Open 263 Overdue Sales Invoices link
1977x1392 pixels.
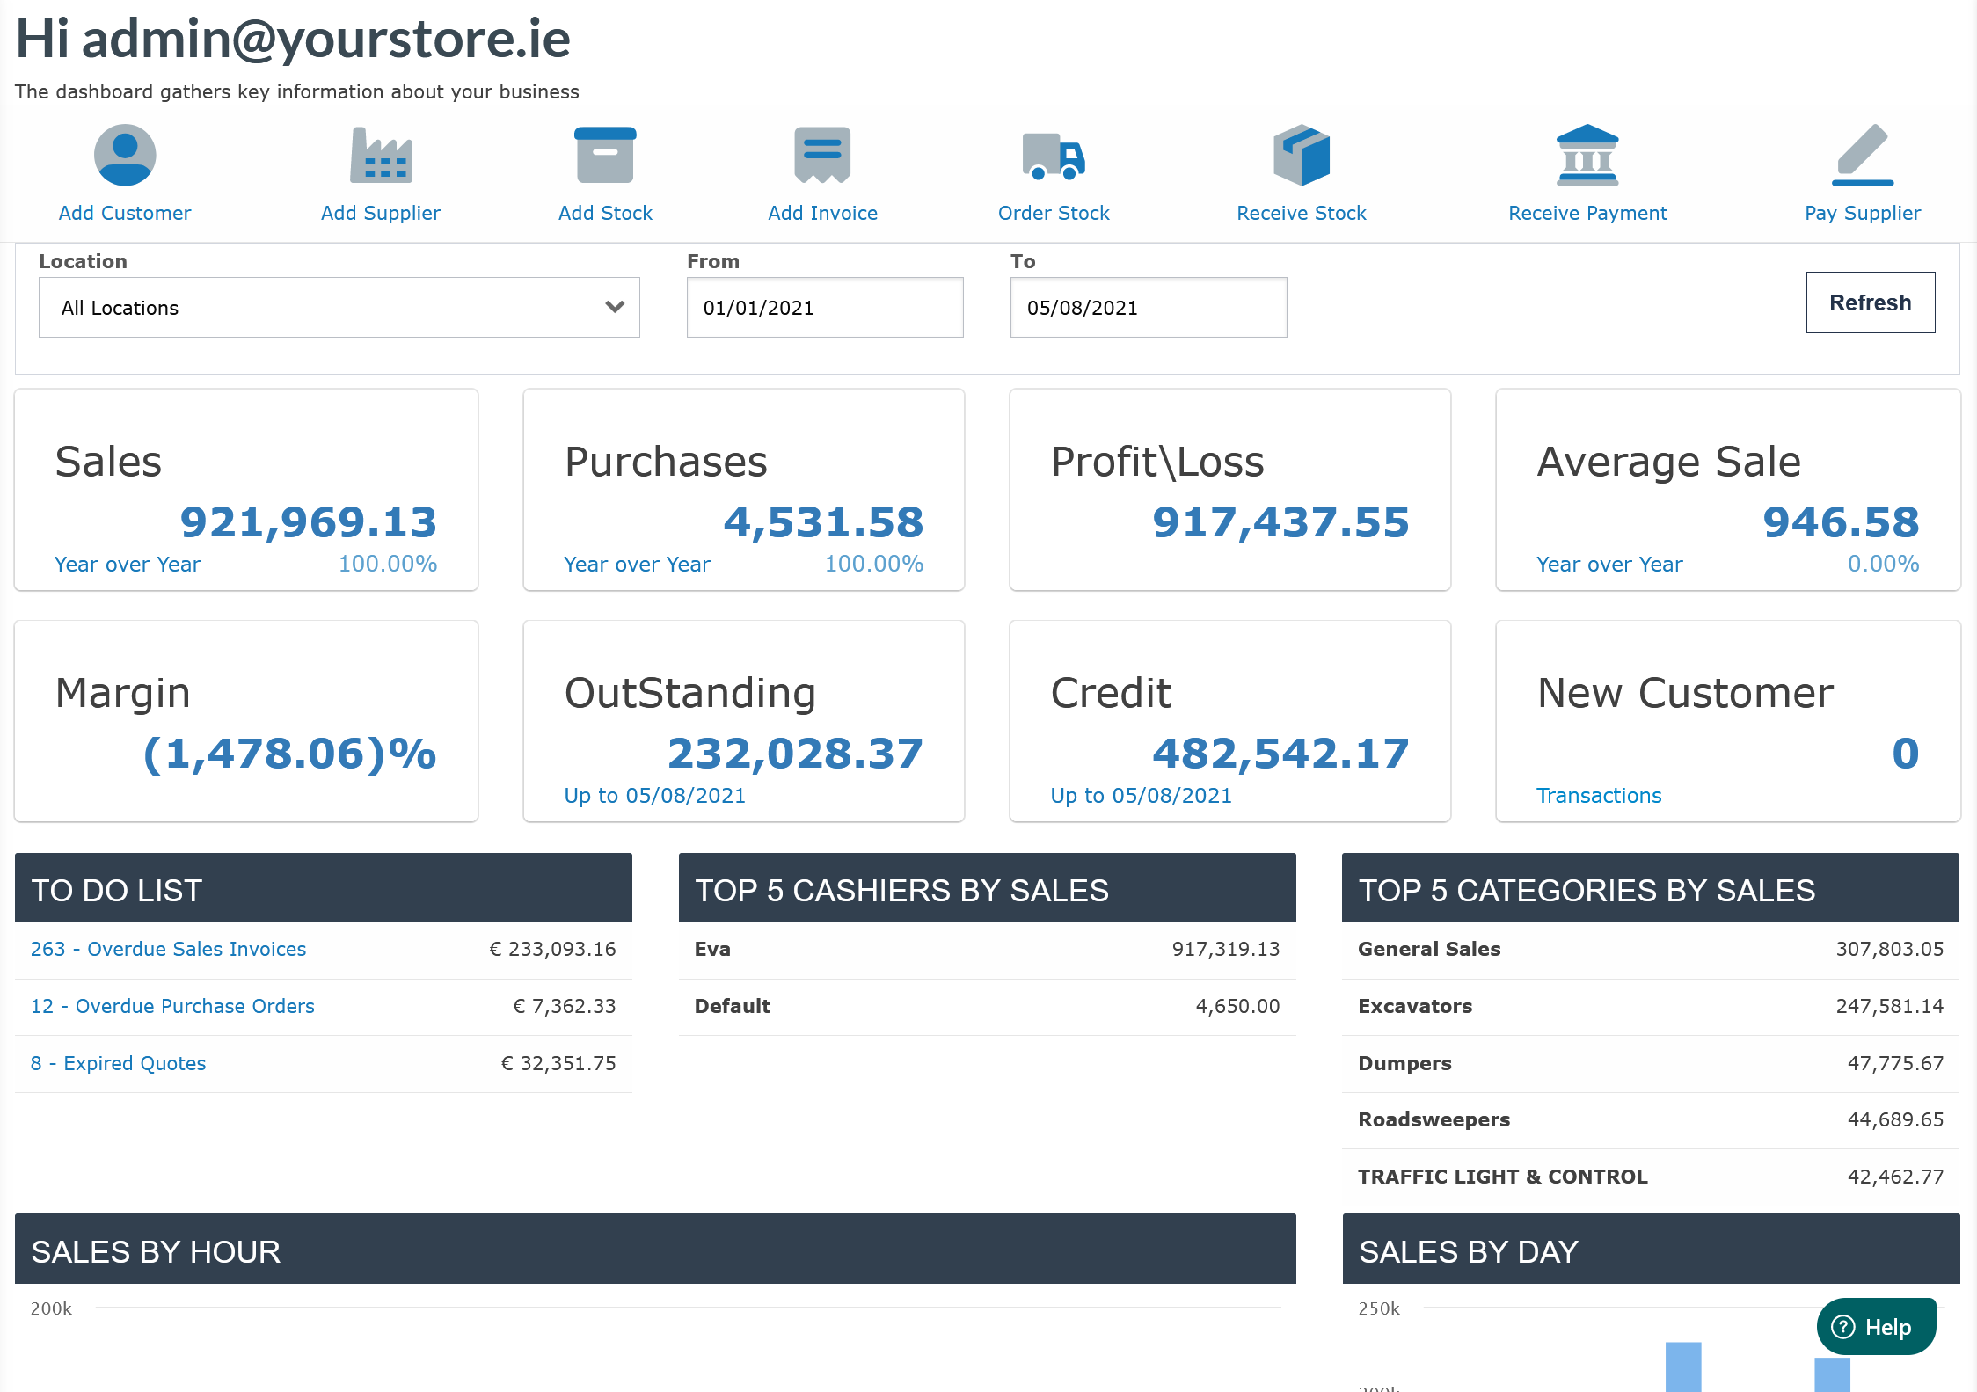(168, 950)
